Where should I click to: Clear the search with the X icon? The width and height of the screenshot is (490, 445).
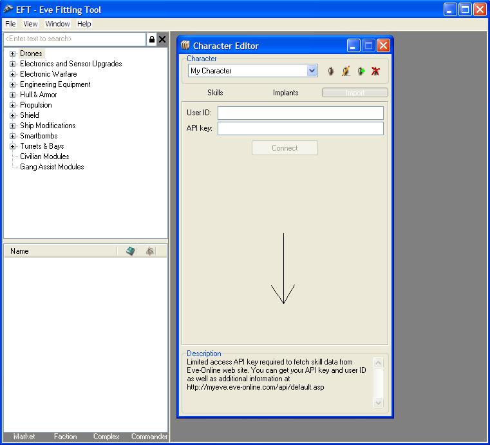(x=162, y=39)
